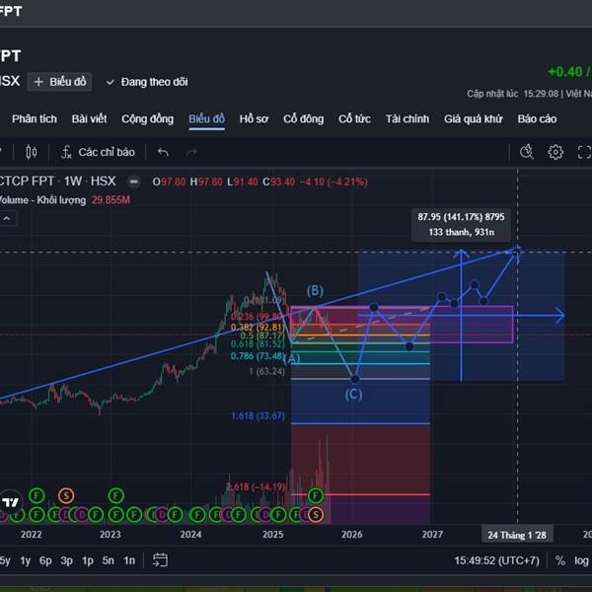Image resolution: width=592 pixels, height=592 pixels.
Task: Click the Volume - Khối lượng indicator label
Action: pos(42,200)
